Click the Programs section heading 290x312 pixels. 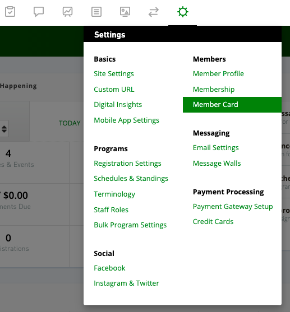111,149
